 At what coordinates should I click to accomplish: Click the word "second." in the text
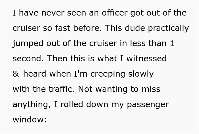pyautogui.click(x=28, y=59)
